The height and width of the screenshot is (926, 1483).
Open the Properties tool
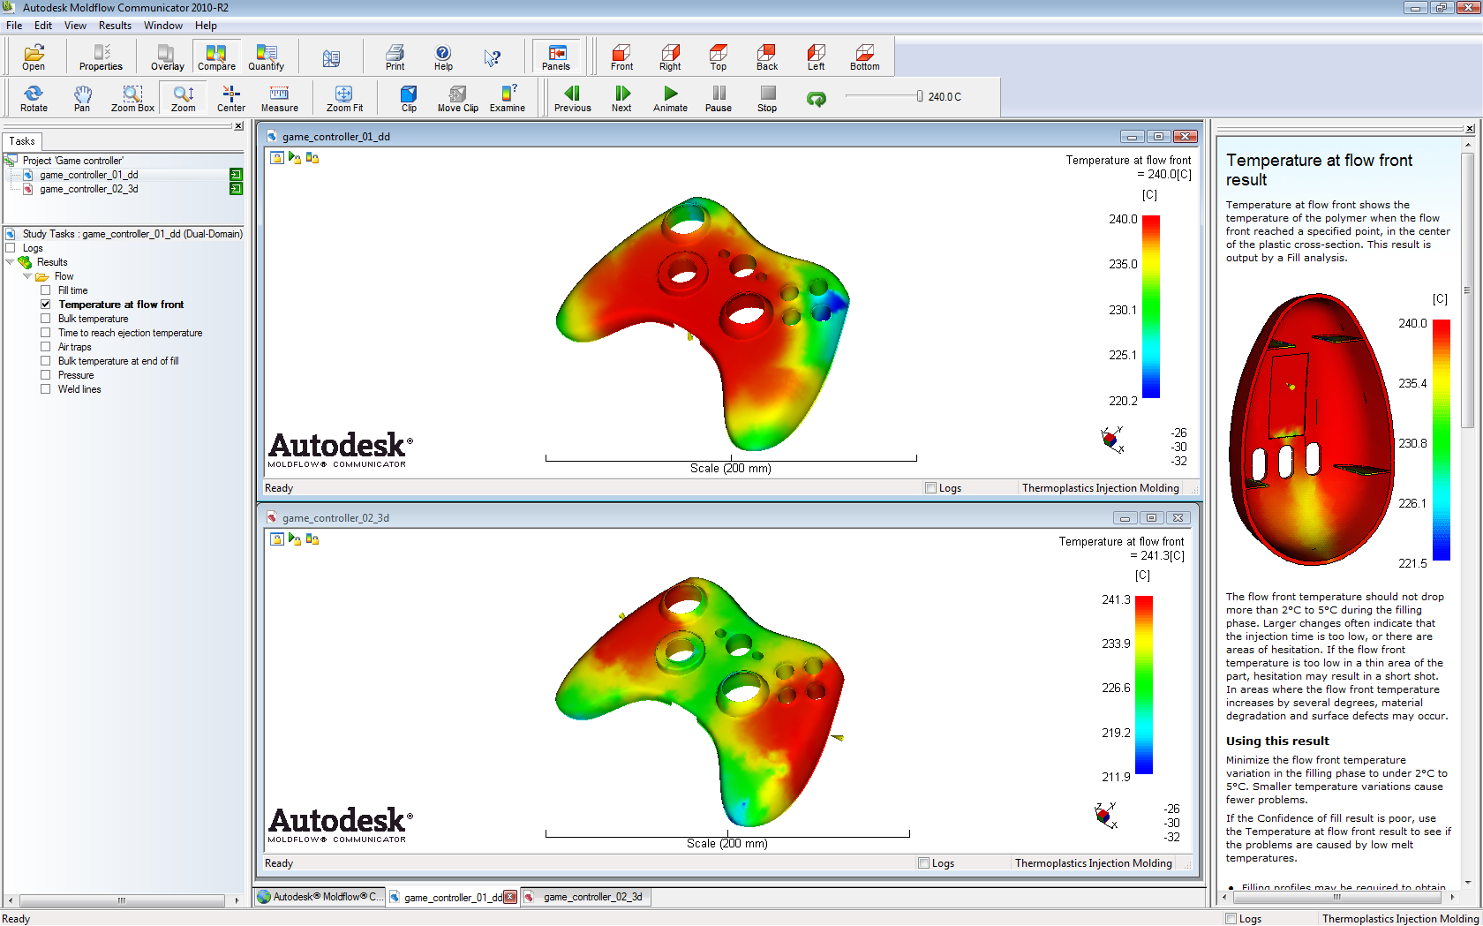point(101,57)
